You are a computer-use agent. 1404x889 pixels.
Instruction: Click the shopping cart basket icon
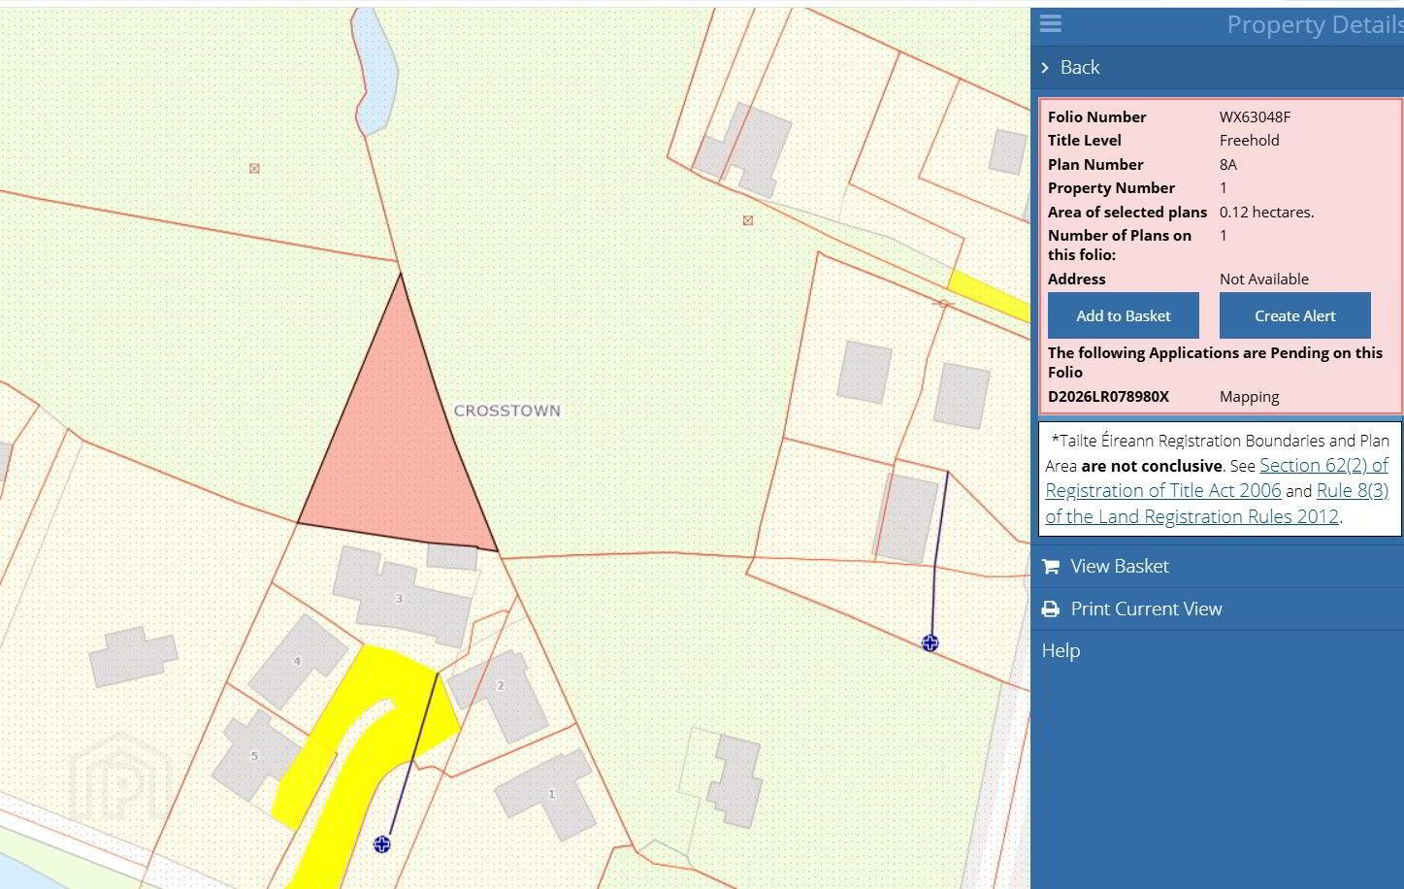1050,567
